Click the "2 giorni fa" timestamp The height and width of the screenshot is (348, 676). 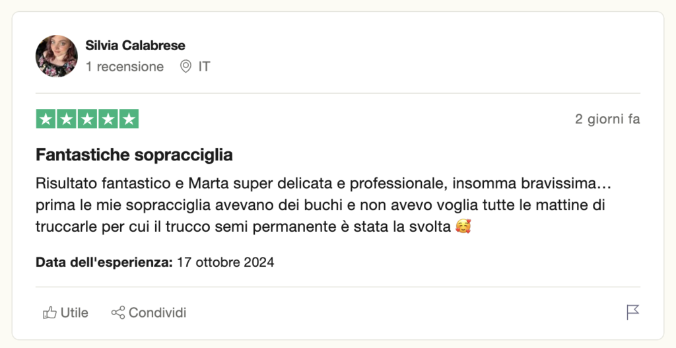click(x=607, y=120)
